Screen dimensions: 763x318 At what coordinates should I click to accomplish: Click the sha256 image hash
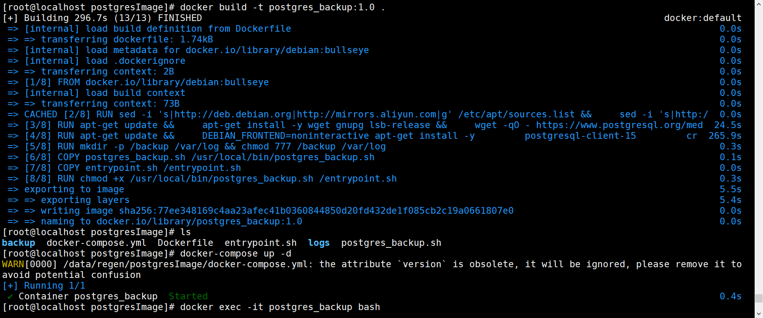point(316,211)
